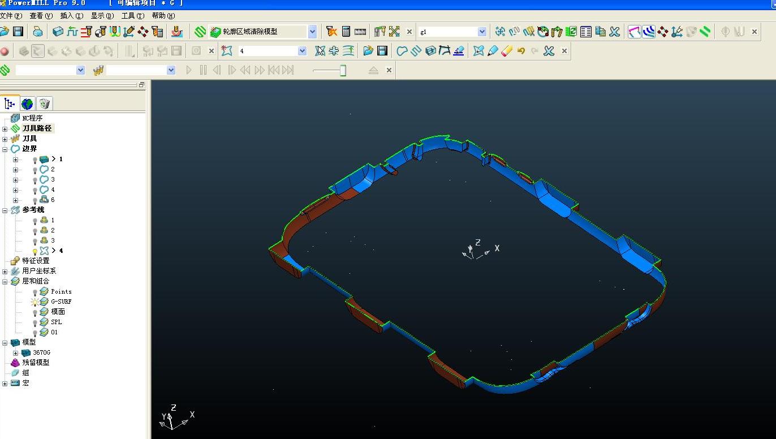Toggle light bulb for pattern 1 under 参考线
Screen dimensions: 776x439
(x=35, y=221)
